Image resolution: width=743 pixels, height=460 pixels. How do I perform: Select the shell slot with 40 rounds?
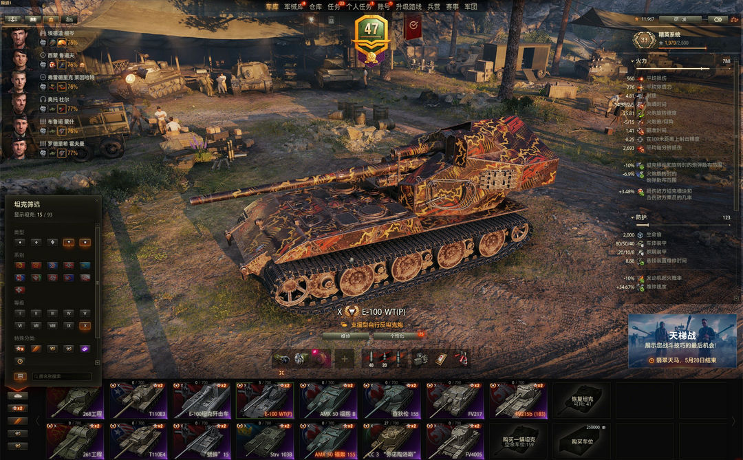coord(371,359)
